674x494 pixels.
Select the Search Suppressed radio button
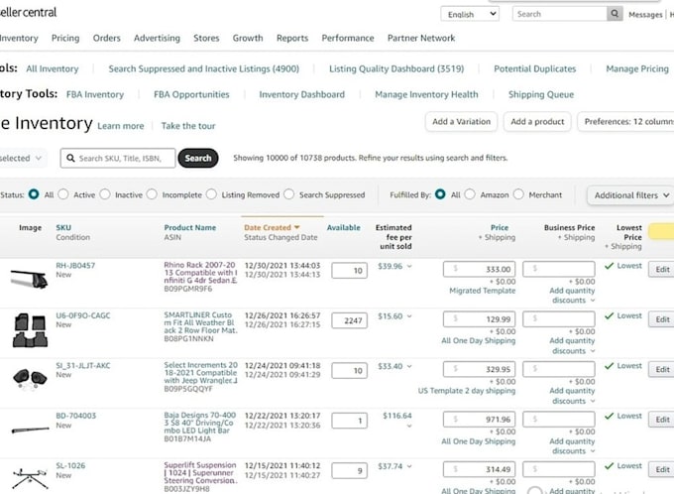288,194
